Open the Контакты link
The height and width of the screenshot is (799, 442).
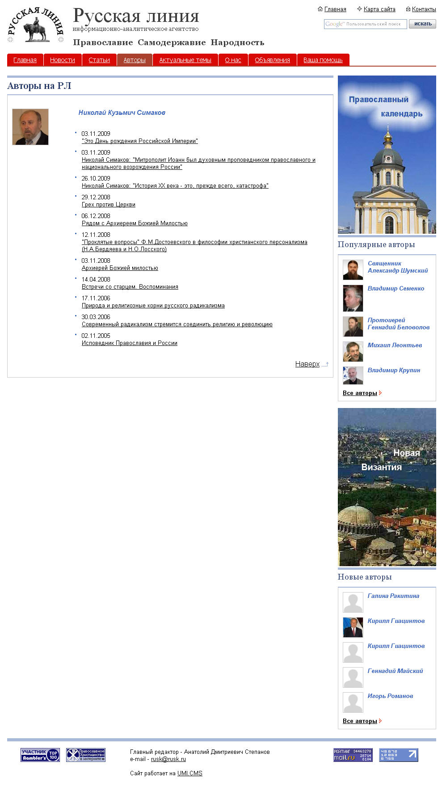tap(424, 9)
